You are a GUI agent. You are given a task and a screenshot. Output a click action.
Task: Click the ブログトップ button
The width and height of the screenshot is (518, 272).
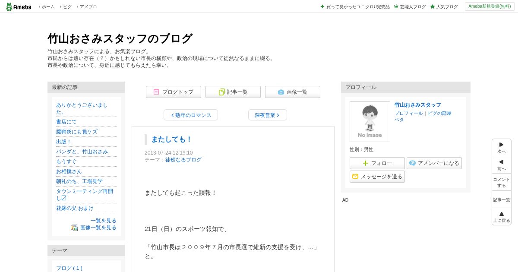click(174, 92)
